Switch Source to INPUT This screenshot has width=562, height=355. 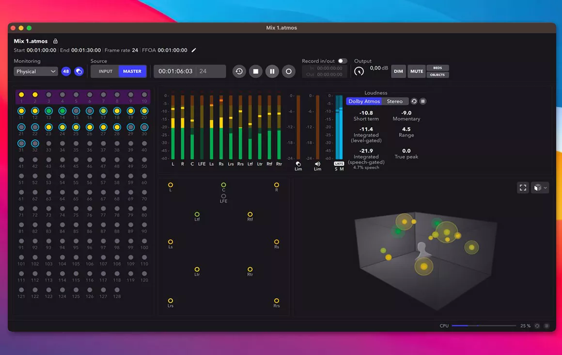105,71
